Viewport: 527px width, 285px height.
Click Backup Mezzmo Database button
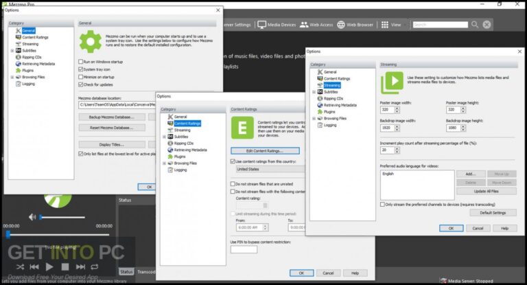tap(112, 117)
